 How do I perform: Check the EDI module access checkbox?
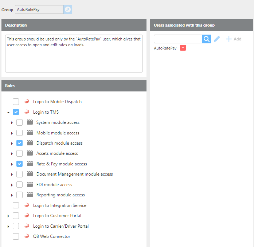pos(20,185)
